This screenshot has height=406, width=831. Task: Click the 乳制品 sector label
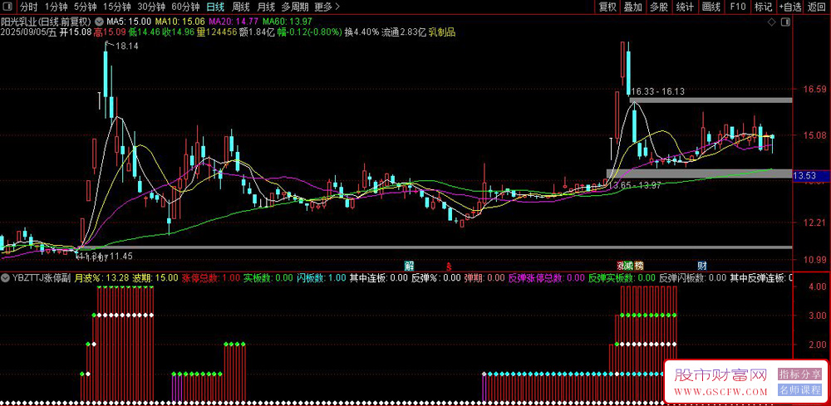click(441, 32)
